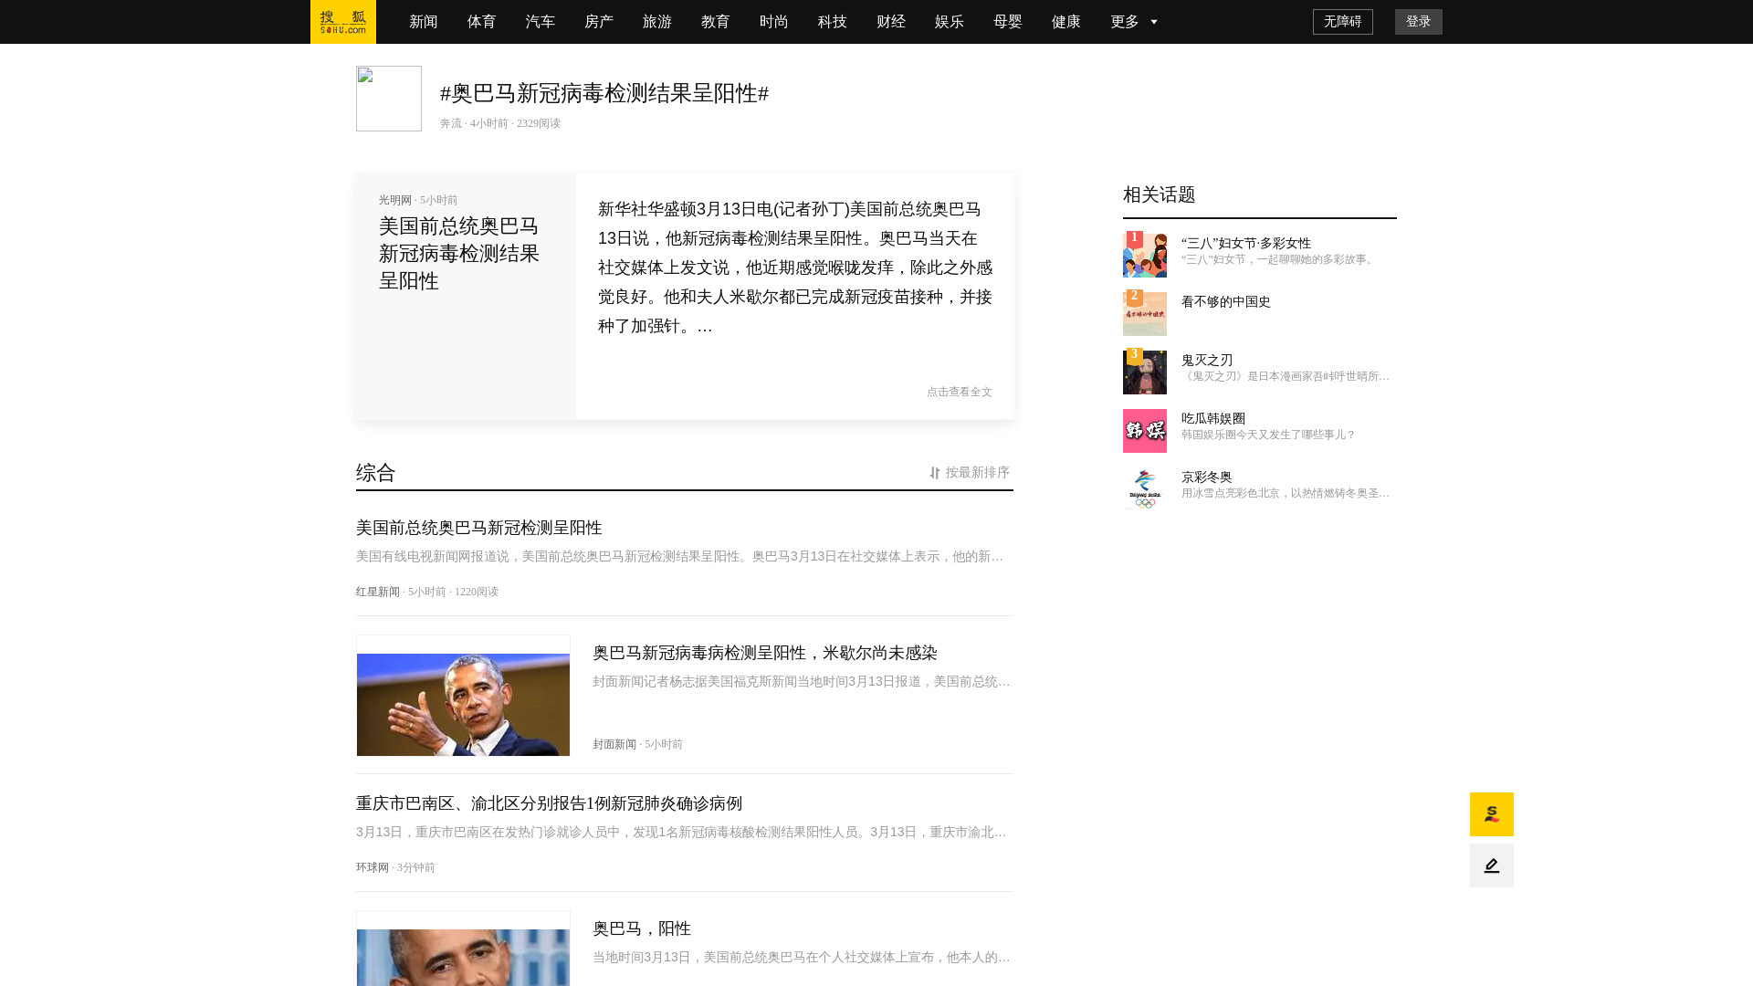
Task: Click the description under 京彩冬奥 topic
Action: click(x=1286, y=493)
